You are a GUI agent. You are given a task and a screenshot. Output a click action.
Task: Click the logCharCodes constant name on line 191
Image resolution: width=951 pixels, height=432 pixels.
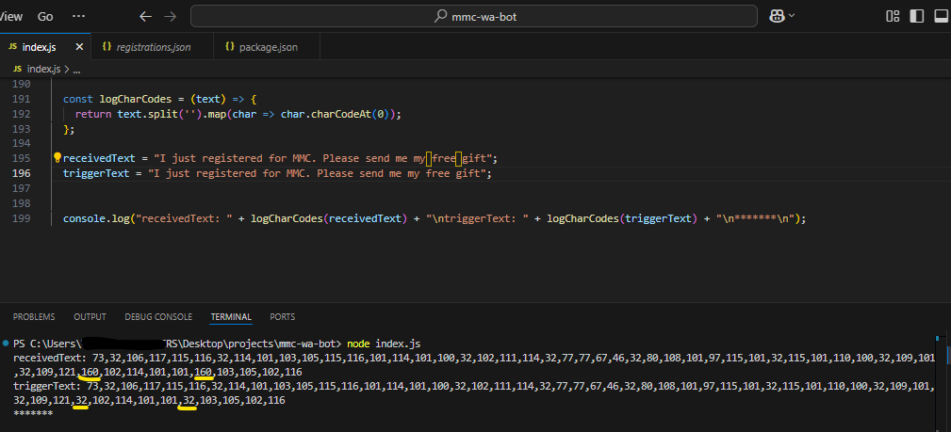(135, 99)
